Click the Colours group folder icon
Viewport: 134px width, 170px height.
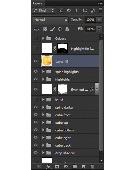coord(49,38)
